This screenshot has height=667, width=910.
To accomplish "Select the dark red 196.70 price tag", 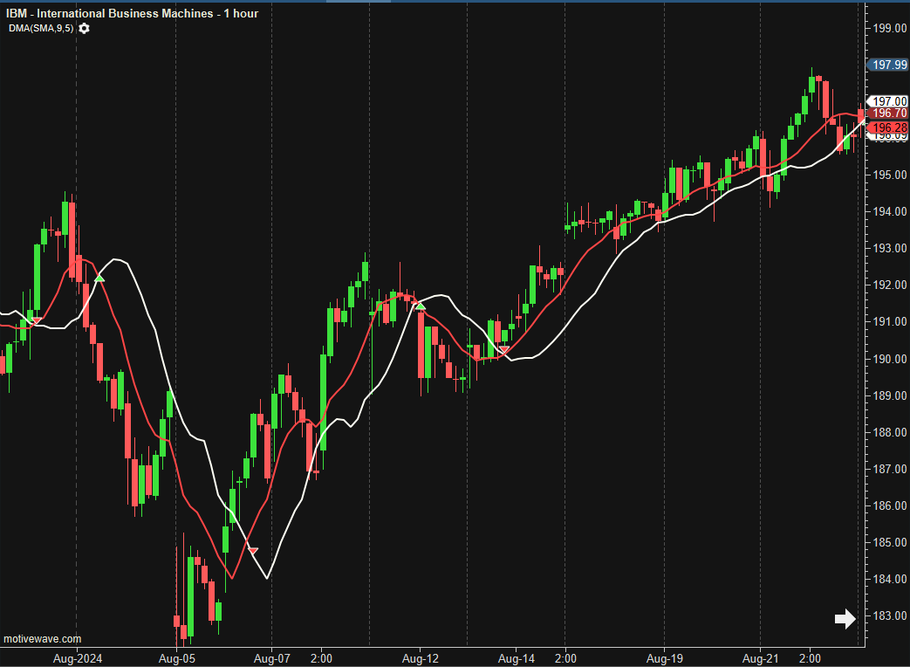I will [x=889, y=113].
